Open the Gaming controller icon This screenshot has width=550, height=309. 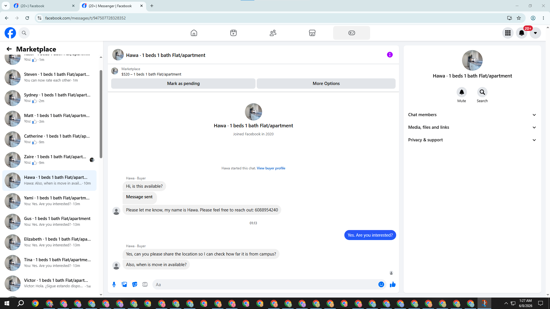coord(352,33)
